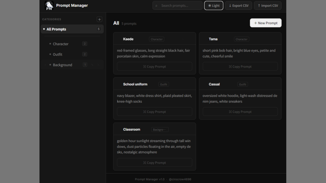
Task: Click the Prompt Manager app title
Action: pyautogui.click(x=72, y=6)
